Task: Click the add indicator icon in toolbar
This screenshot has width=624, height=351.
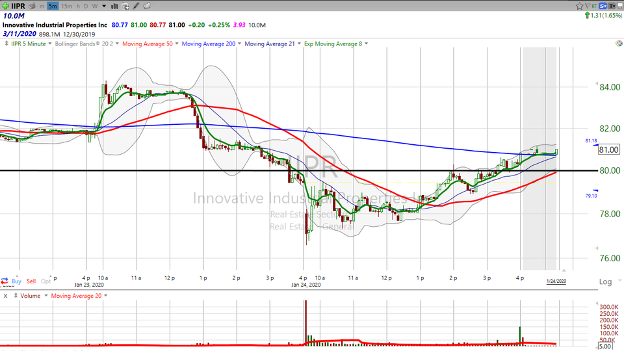Action: click(125, 6)
